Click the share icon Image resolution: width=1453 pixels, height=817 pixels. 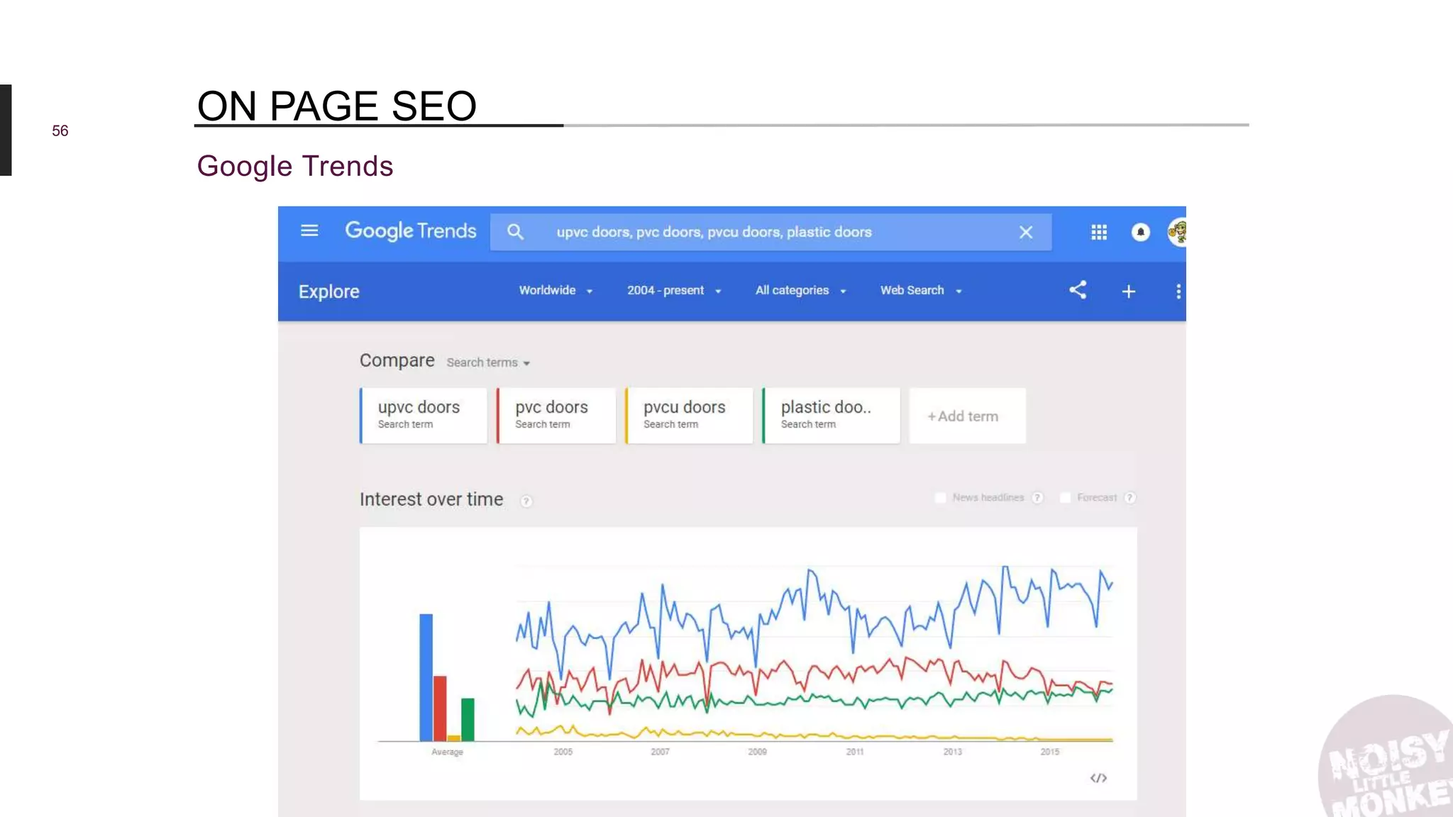coord(1078,290)
